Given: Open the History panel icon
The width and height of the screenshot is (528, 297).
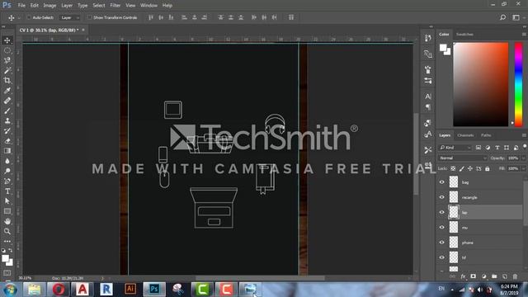Looking at the screenshot, I should click(x=428, y=38).
